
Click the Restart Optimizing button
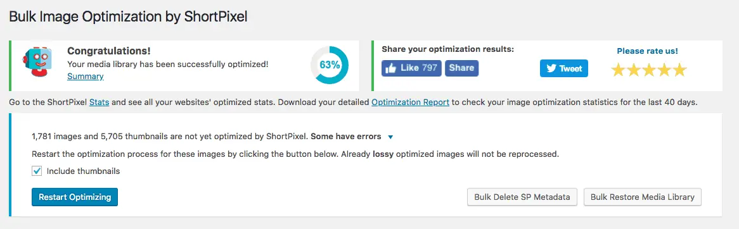click(74, 197)
